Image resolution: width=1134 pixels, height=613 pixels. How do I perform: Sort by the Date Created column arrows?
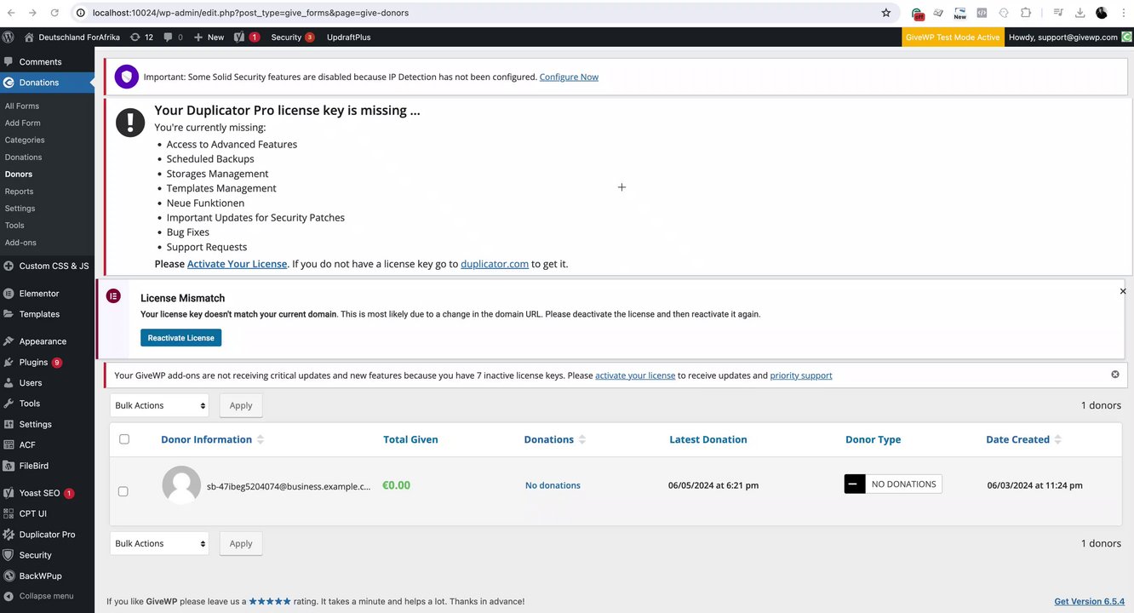click(1057, 440)
